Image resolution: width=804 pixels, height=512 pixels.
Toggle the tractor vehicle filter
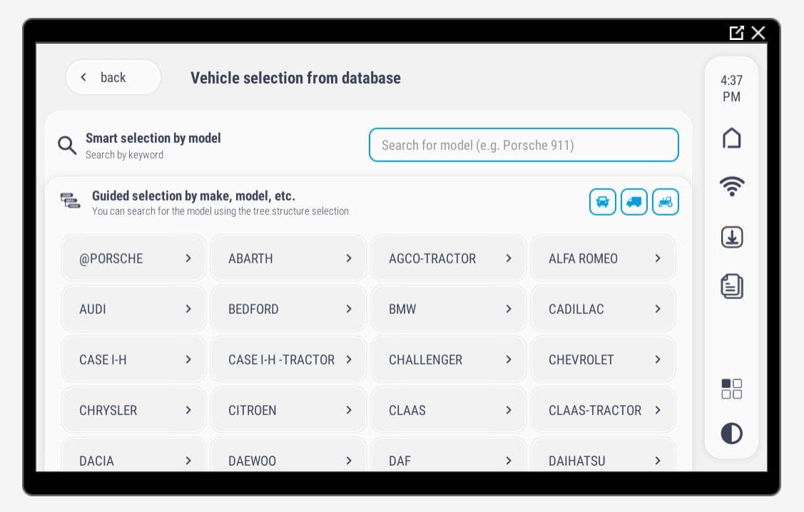(x=665, y=202)
